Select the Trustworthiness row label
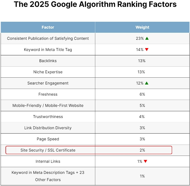190x186 pixels. point(48,116)
